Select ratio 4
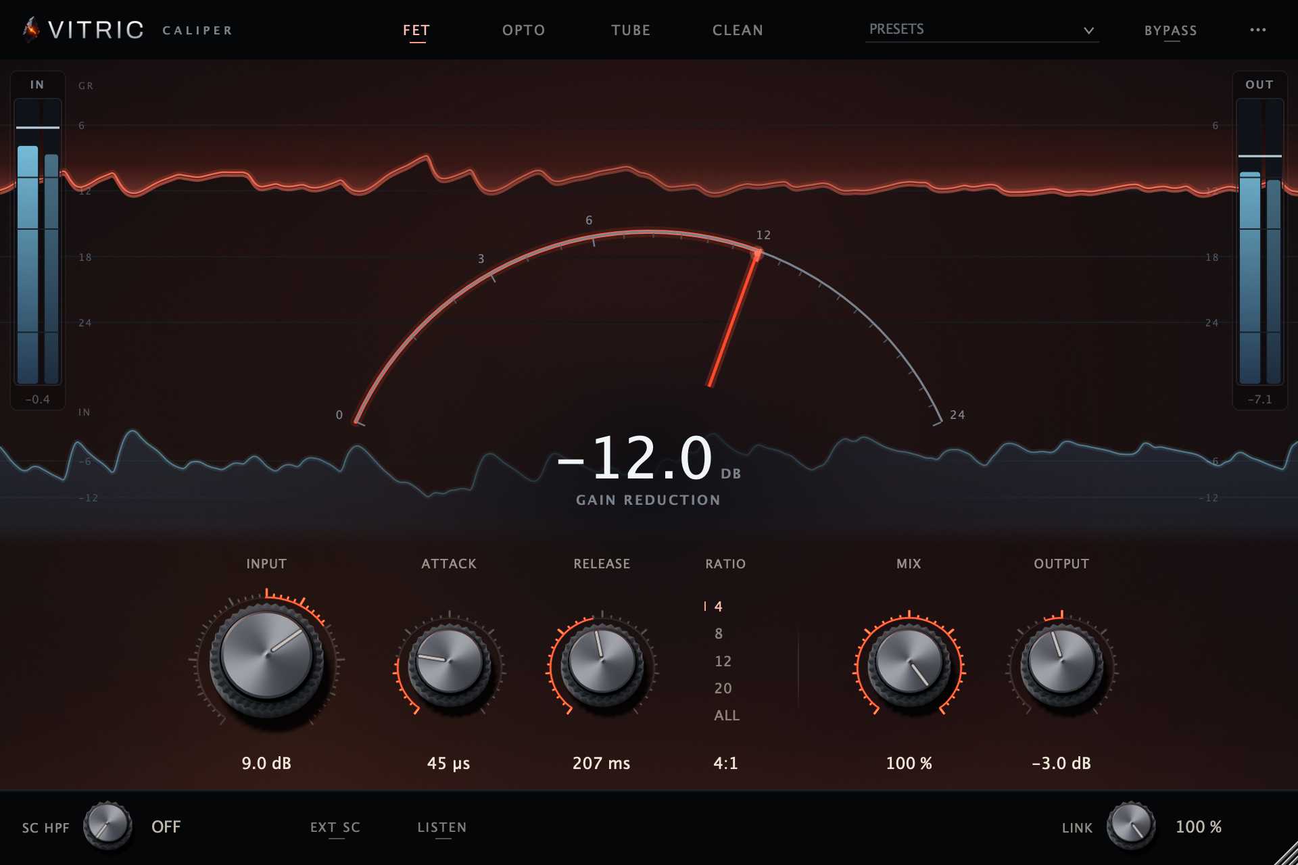Viewport: 1298px width, 865px height. pyautogui.click(x=719, y=607)
